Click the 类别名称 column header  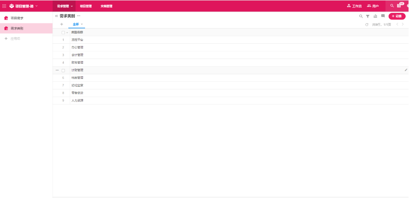pyautogui.click(x=77, y=32)
